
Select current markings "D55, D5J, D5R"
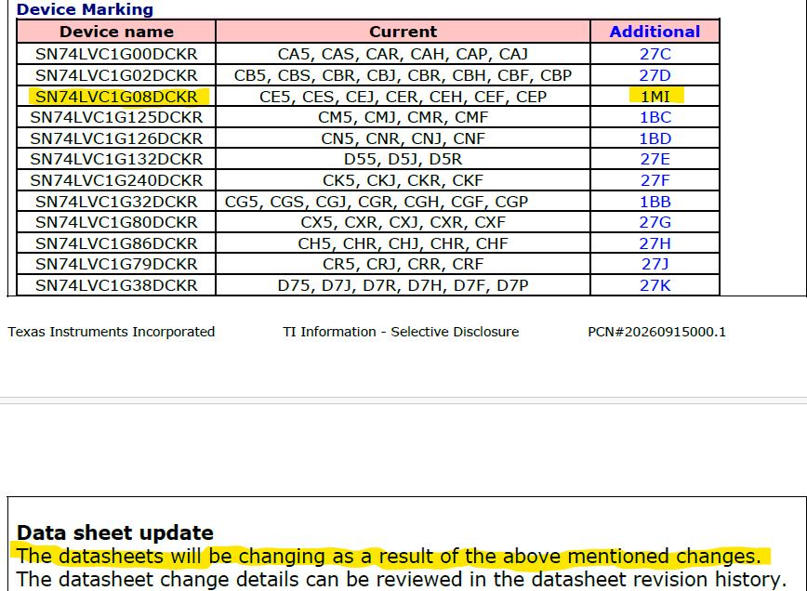coord(403,160)
